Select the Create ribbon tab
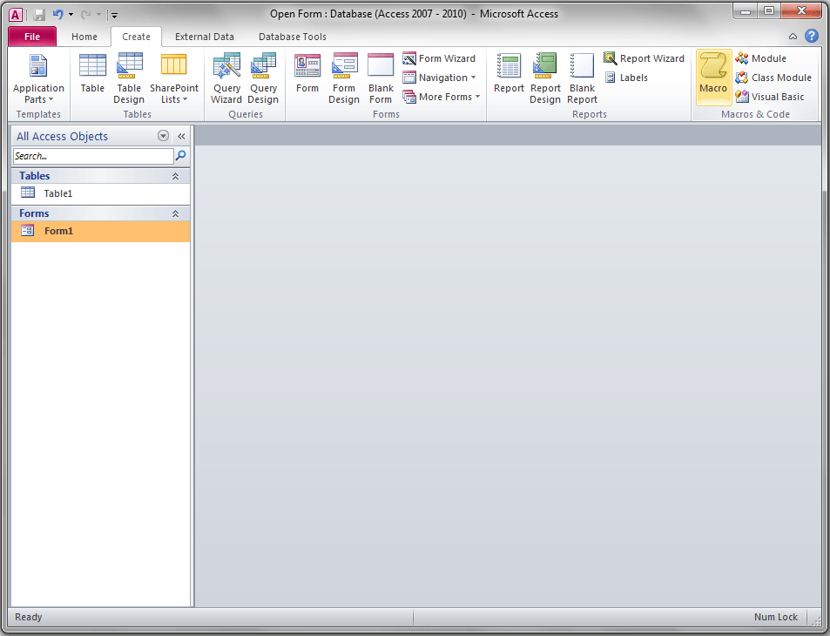 136,37
